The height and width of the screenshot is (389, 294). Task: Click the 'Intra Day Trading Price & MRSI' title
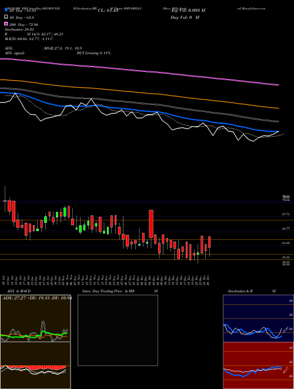(120, 291)
